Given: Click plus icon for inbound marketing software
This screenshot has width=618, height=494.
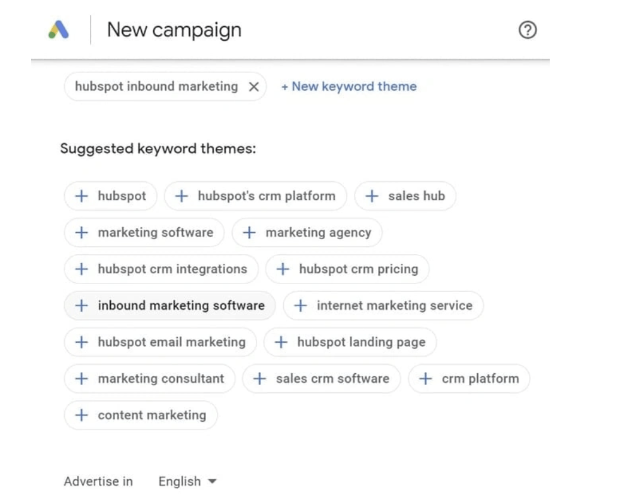Looking at the screenshot, I should (x=81, y=306).
